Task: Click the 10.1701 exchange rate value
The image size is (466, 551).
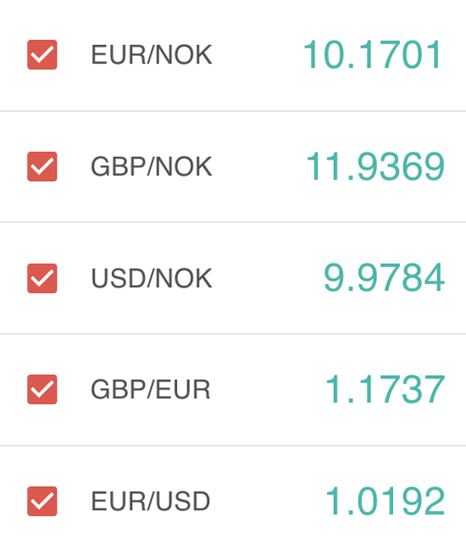Action: coord(372,54)
